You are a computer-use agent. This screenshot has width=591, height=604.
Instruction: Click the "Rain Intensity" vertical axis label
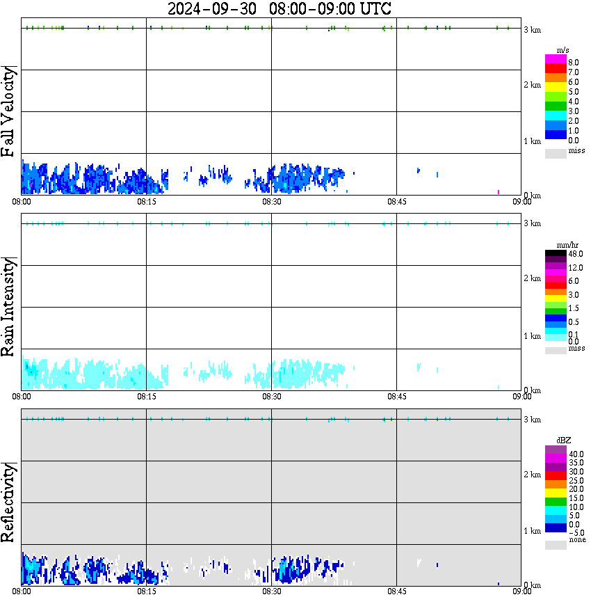8,307
